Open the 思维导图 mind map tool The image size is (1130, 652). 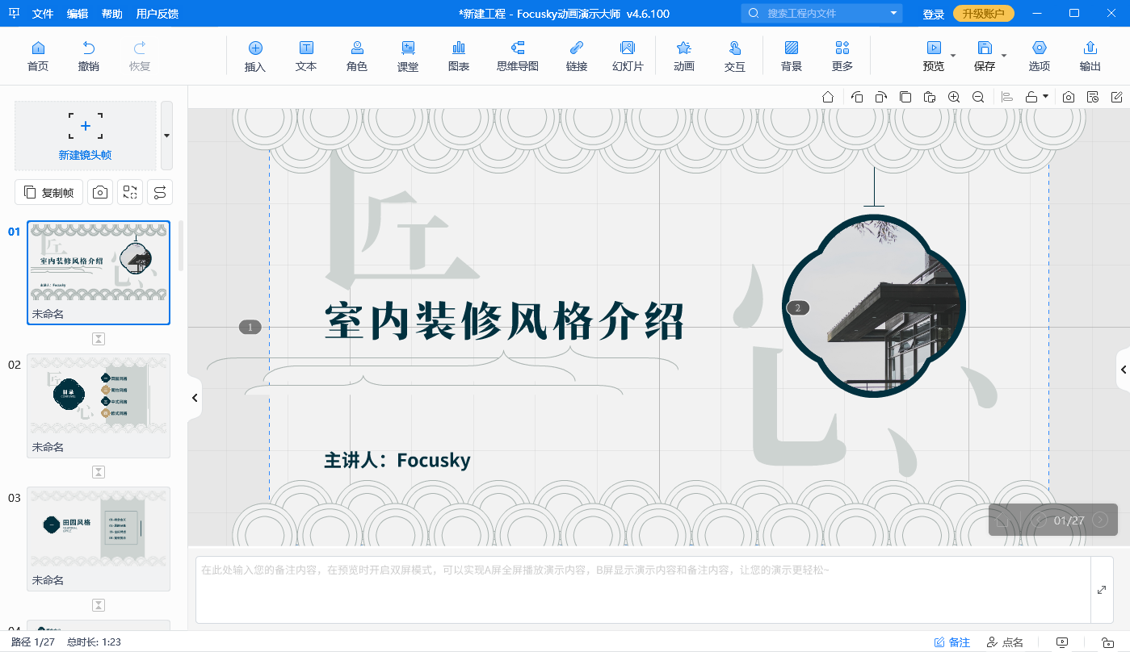[518, 56]
